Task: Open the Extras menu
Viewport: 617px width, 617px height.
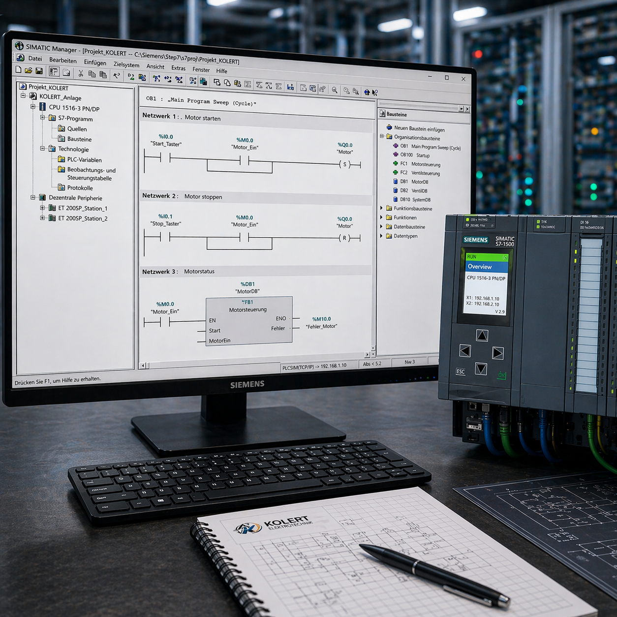Action: coord(179,68)
